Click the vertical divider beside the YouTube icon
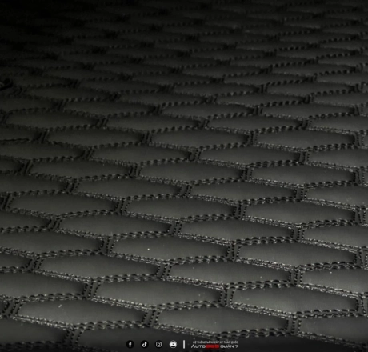 pyautogui.click(x=184, y=344)
